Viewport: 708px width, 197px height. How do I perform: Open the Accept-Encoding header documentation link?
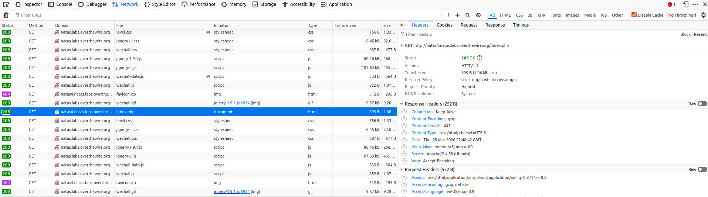coord(427,184)
